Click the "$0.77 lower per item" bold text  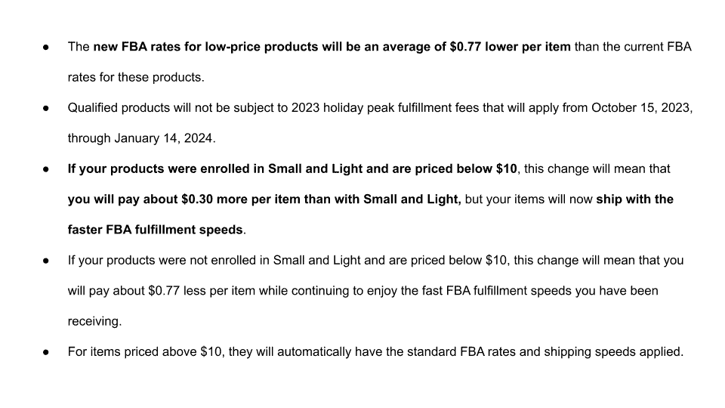[x=510, y=47]
